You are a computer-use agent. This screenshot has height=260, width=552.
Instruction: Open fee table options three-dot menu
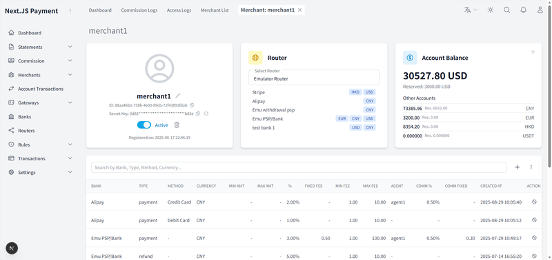(x=531, y=167)
